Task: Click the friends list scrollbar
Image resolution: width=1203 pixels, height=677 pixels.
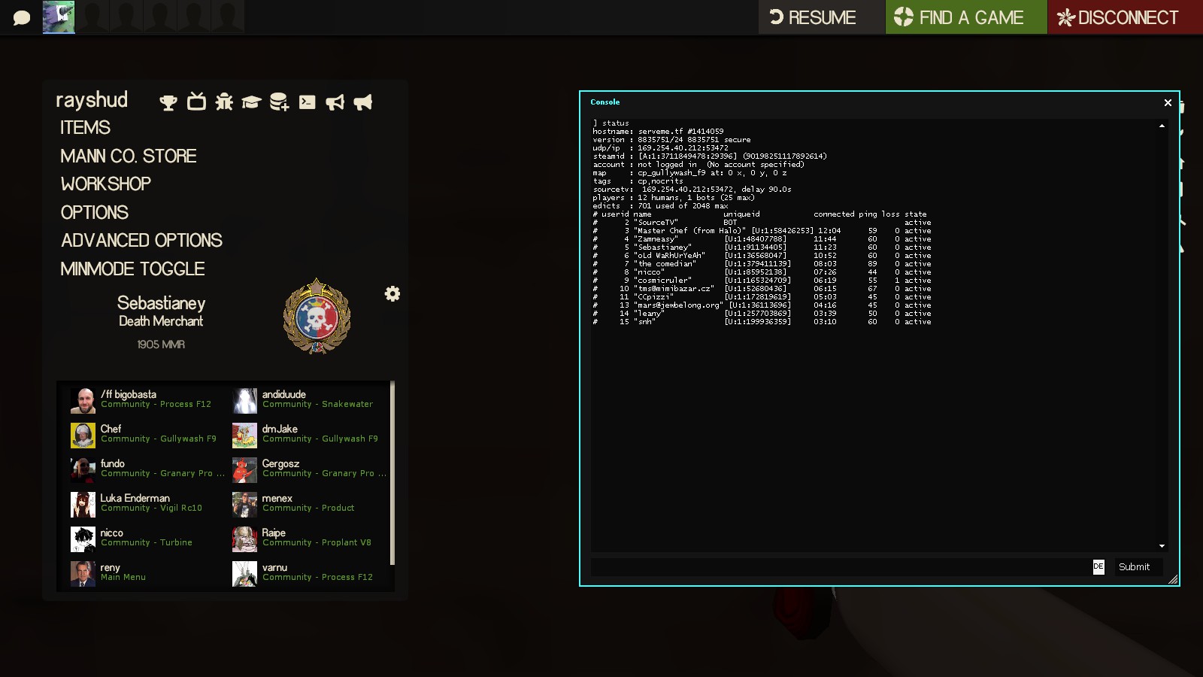Action: (392, 473)
